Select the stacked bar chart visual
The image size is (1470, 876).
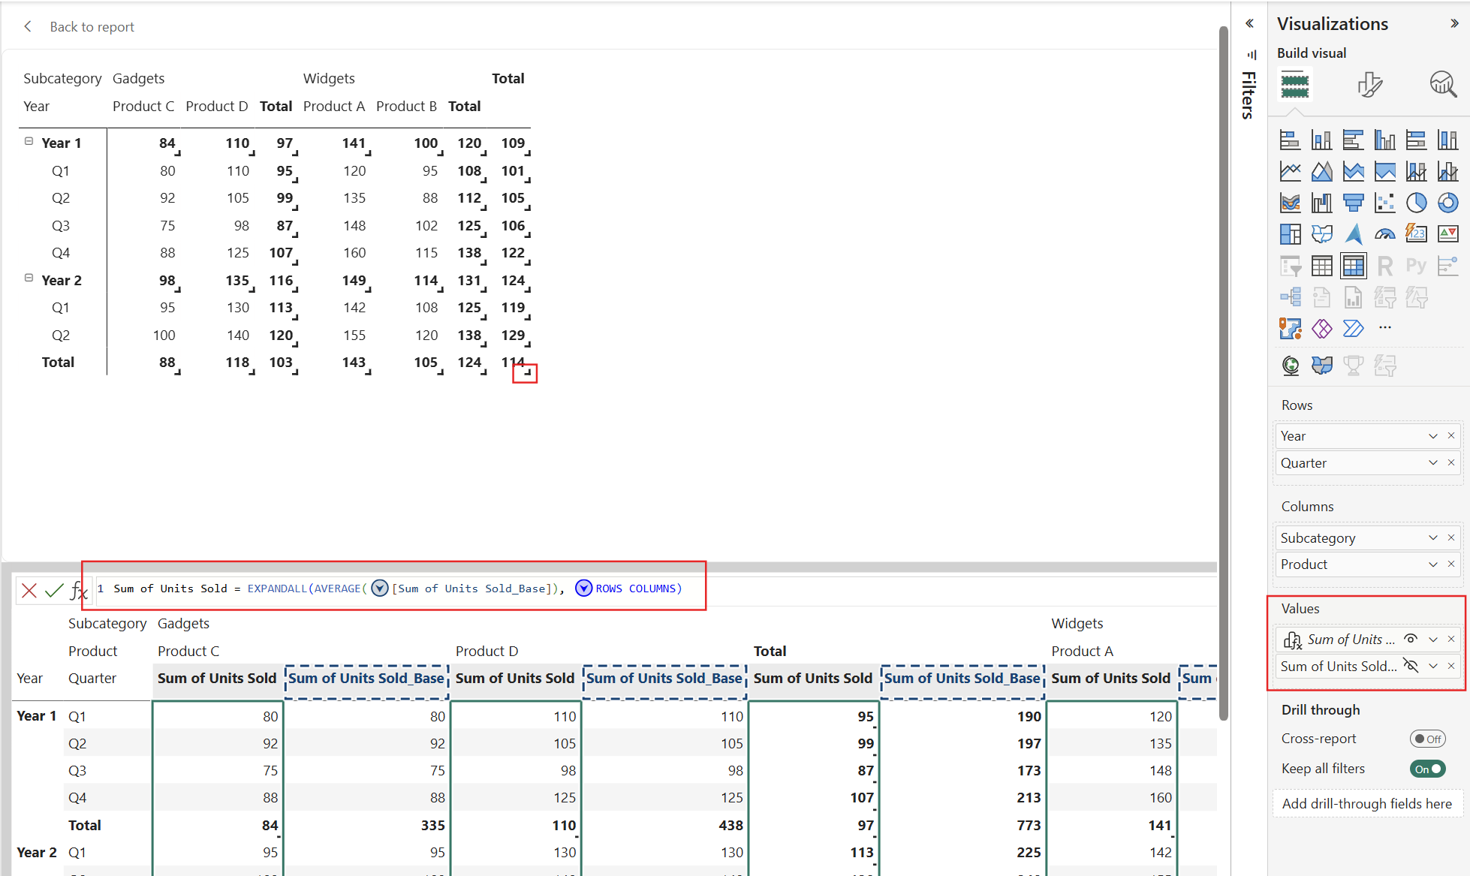click(1290, 140)
